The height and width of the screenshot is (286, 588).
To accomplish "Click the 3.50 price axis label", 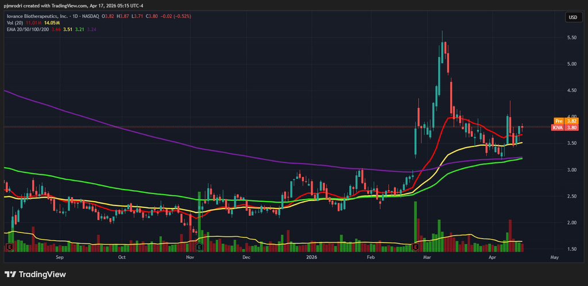I will point(572,143).
